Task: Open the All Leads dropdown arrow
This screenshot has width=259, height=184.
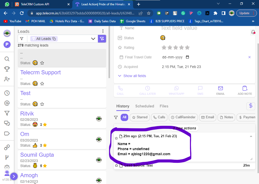Action: coord(93,39)
